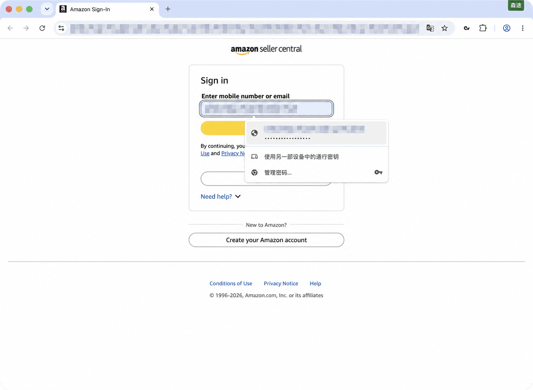Open a new tab with plus button
Screen dimensions: 533x390
click(168, 9)
